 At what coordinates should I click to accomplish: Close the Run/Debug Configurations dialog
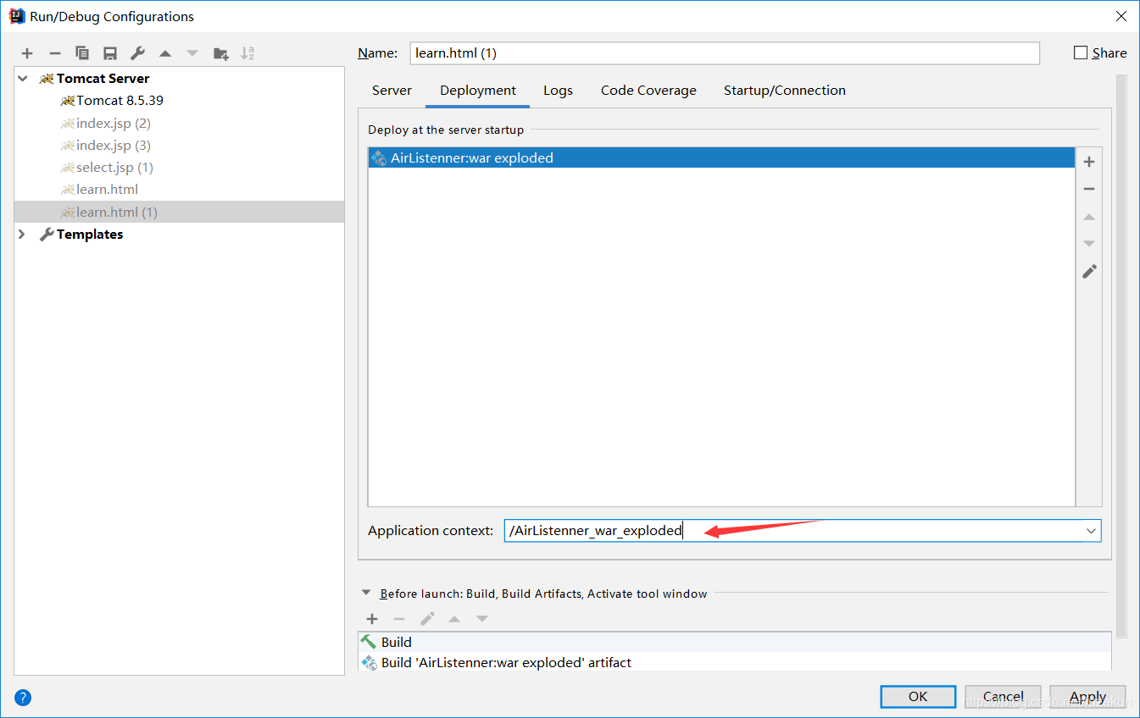coord(1121,16)
